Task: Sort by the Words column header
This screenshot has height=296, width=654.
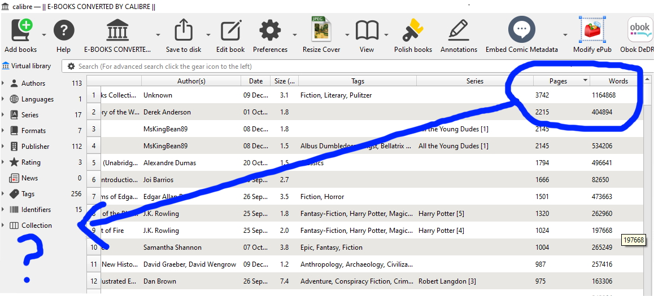Action: coord(618,81)
